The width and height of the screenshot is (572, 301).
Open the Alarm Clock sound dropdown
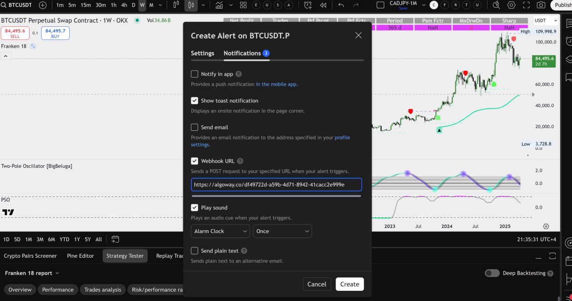point(220,231)
